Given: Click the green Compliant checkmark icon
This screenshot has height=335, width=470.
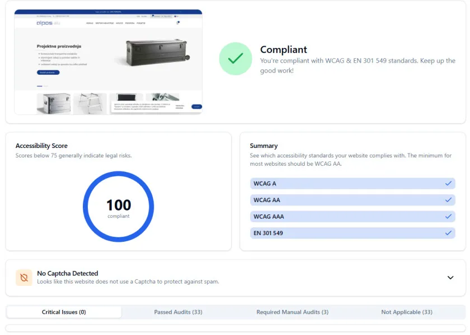Looking at the screenshot, I should coord(236,59).
